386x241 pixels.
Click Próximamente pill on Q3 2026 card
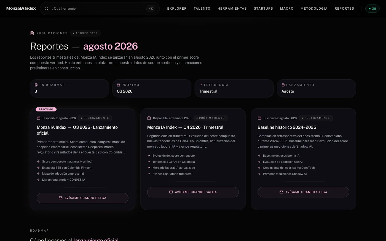click(x=95, y=118)
